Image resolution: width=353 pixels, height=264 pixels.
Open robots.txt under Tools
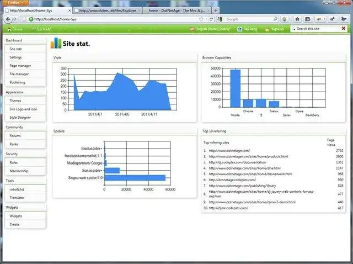click(25, 189)
